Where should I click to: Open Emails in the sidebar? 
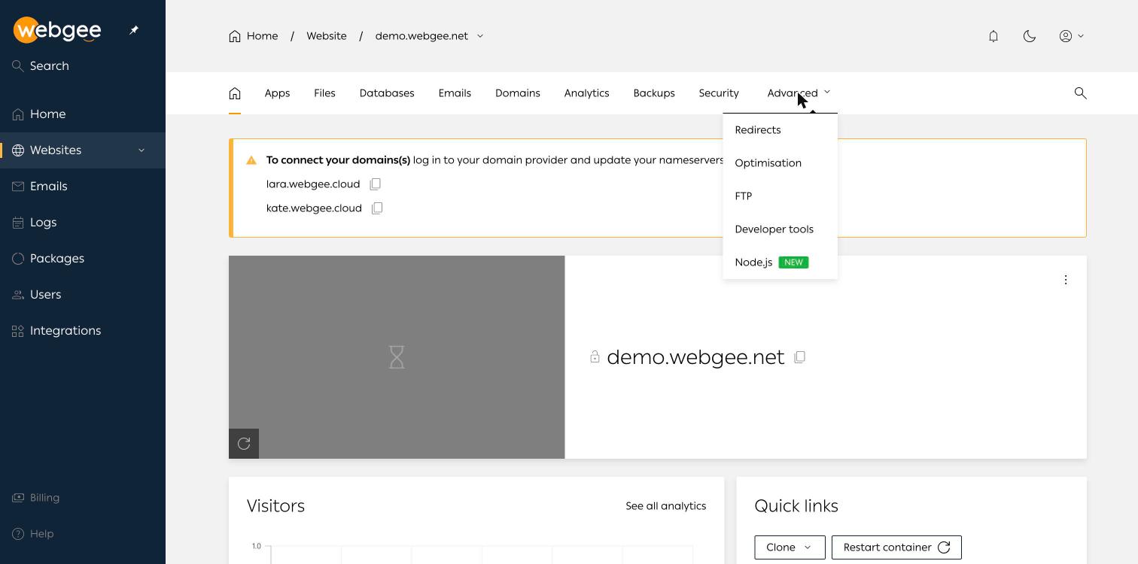(x=83, y=186)
